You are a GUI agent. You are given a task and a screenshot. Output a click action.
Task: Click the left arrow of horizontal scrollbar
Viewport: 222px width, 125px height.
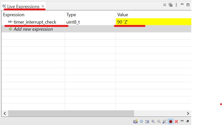tap(5, 113)
